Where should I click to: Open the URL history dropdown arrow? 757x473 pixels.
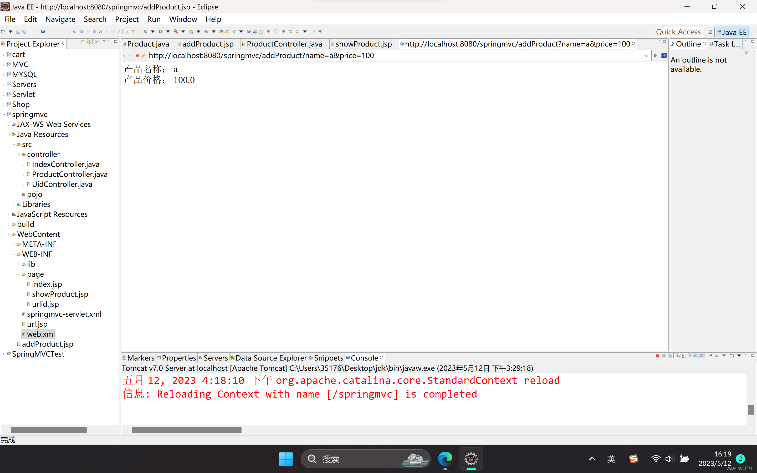[647, 56]
